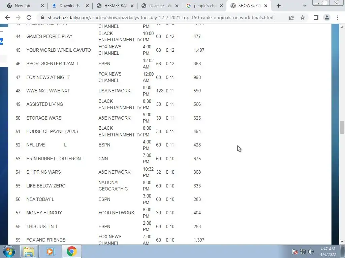This screenshot has height=258, width=345.
Task: Click CNN network cell
Action: (103, 159)
